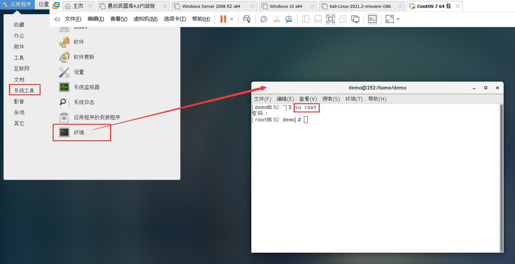Close the Windows Server 2008 R2 tab

[252, 6]
